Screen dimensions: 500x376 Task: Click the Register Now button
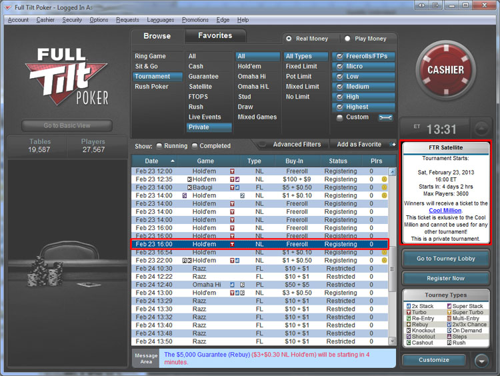[446, 279]
